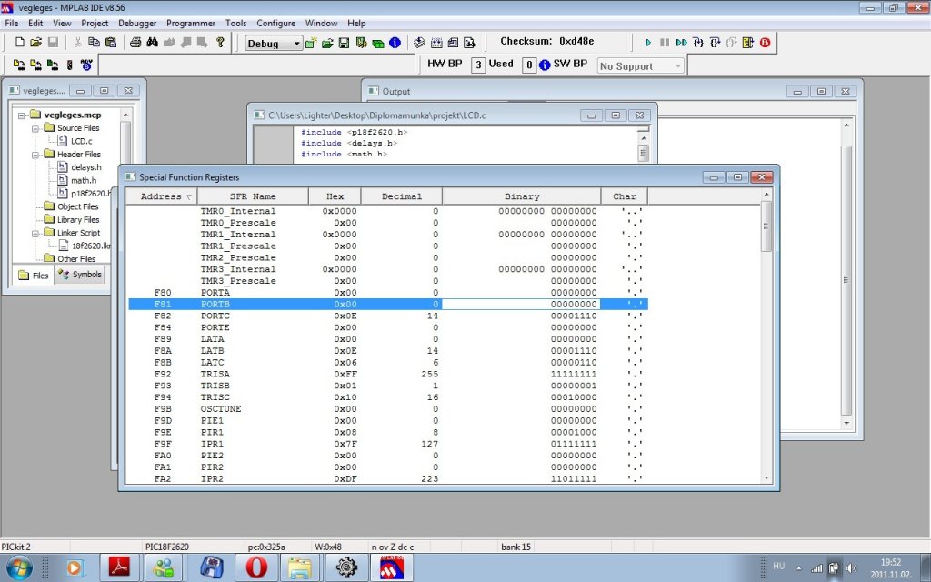Select the PORTC register row
This screenshot has width=931, height=582.
click(387, 316)
